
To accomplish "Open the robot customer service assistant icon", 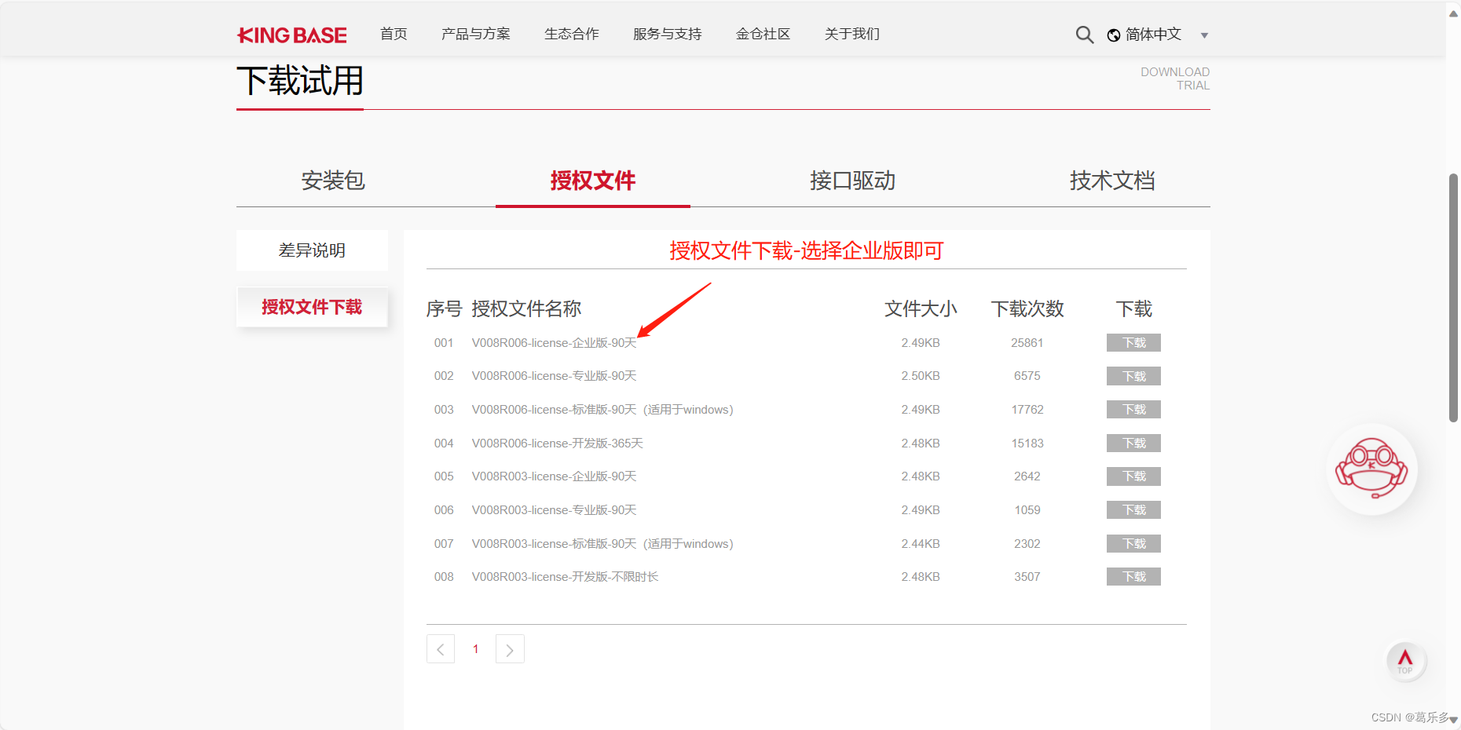I will tap(1371, 469).
